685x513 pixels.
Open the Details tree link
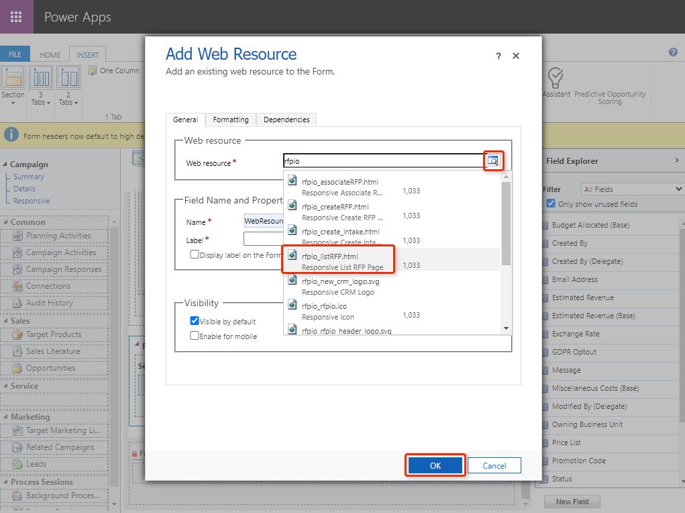tap(24, 189)
